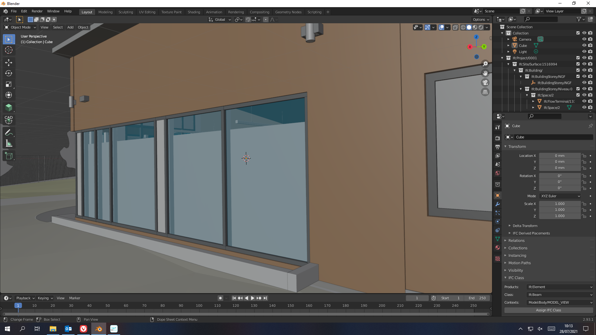Set Location X field value
The height and width of the screenshot is (335, 596).
[560, 155]
